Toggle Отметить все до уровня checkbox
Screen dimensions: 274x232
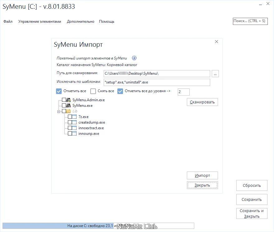click(120, 91)
